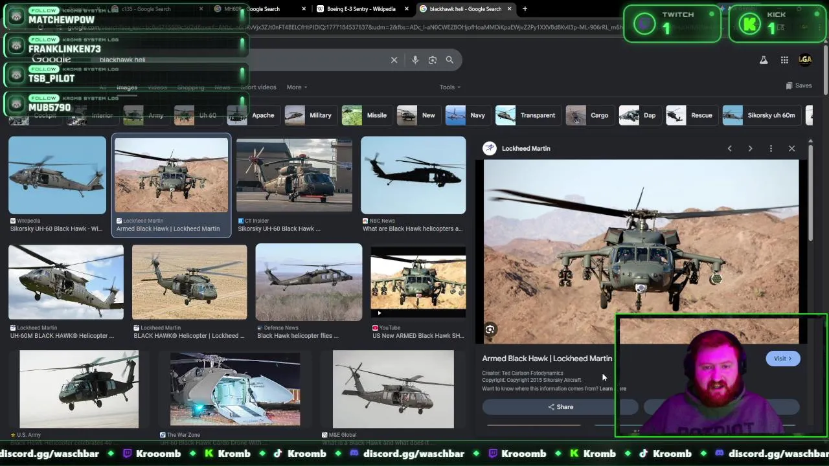829x466 pixels.
Task: Open Search Labs flask icon
Action: pos(764,60)
